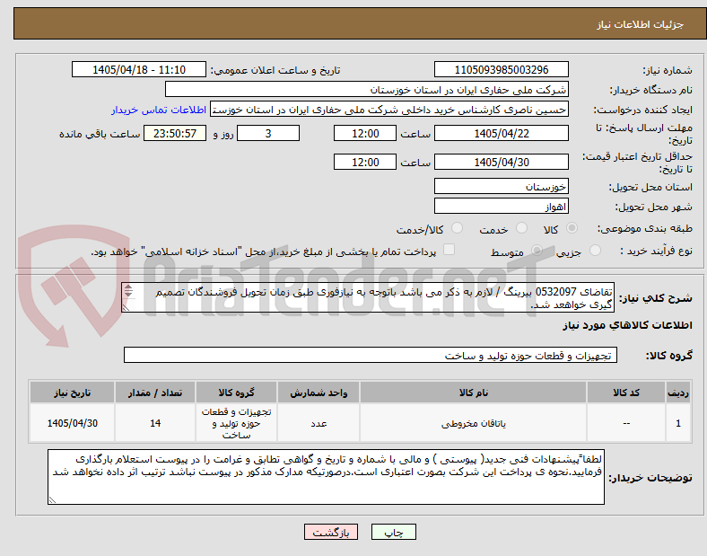Click the delivery city field اهواز
Screen dimensions: 707x556
tap(501, 207)
